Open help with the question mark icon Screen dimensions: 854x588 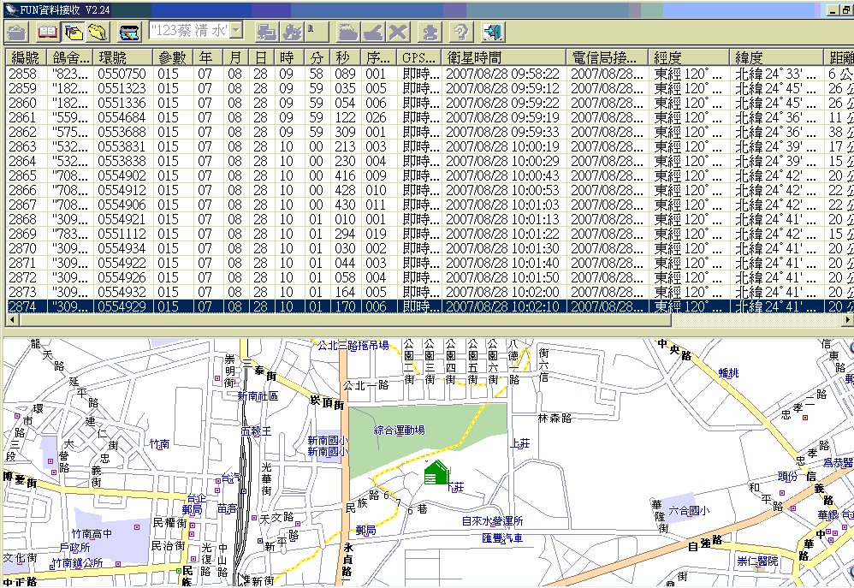point(461,33)
